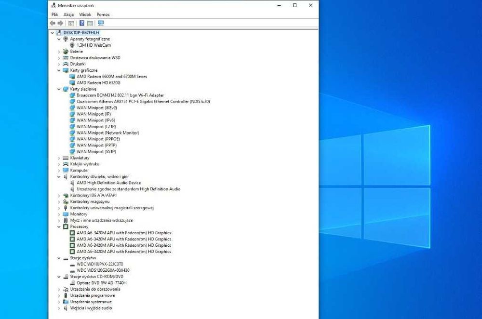Expand the Urządzenia programowe category
The image size is (482, 319).
tap(59, 296)
